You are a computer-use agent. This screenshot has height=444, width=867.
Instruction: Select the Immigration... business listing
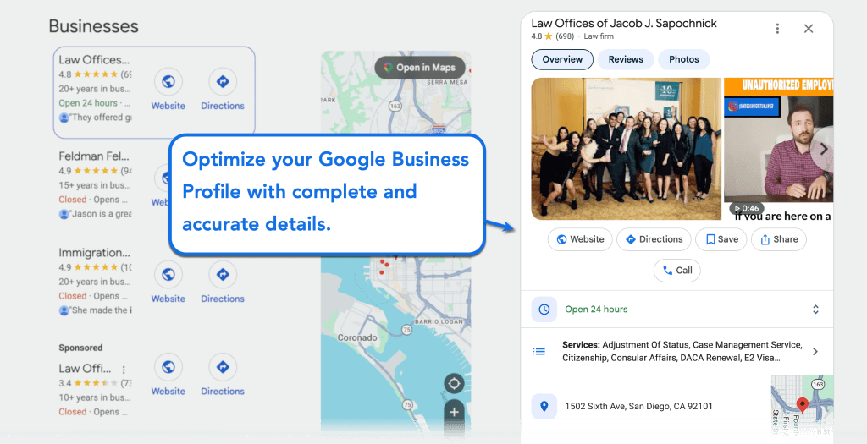coord(95,253)
